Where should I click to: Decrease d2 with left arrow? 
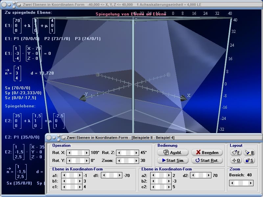click(x=193, y=175)
